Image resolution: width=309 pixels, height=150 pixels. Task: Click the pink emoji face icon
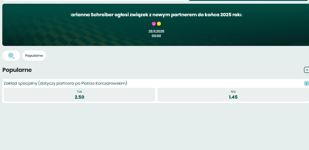pyautogui.click(x=154, y=24)
